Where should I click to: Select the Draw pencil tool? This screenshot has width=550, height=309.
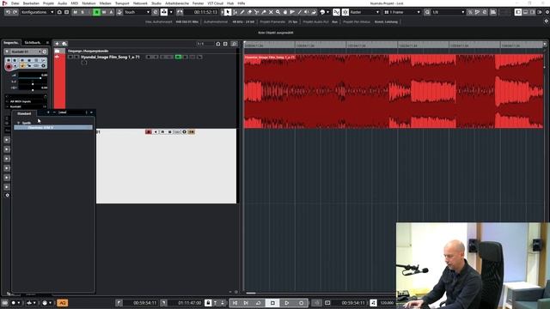click(x=242, y=12)
